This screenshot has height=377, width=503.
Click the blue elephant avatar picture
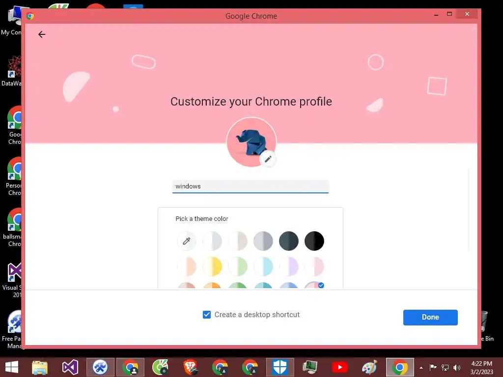251,142
